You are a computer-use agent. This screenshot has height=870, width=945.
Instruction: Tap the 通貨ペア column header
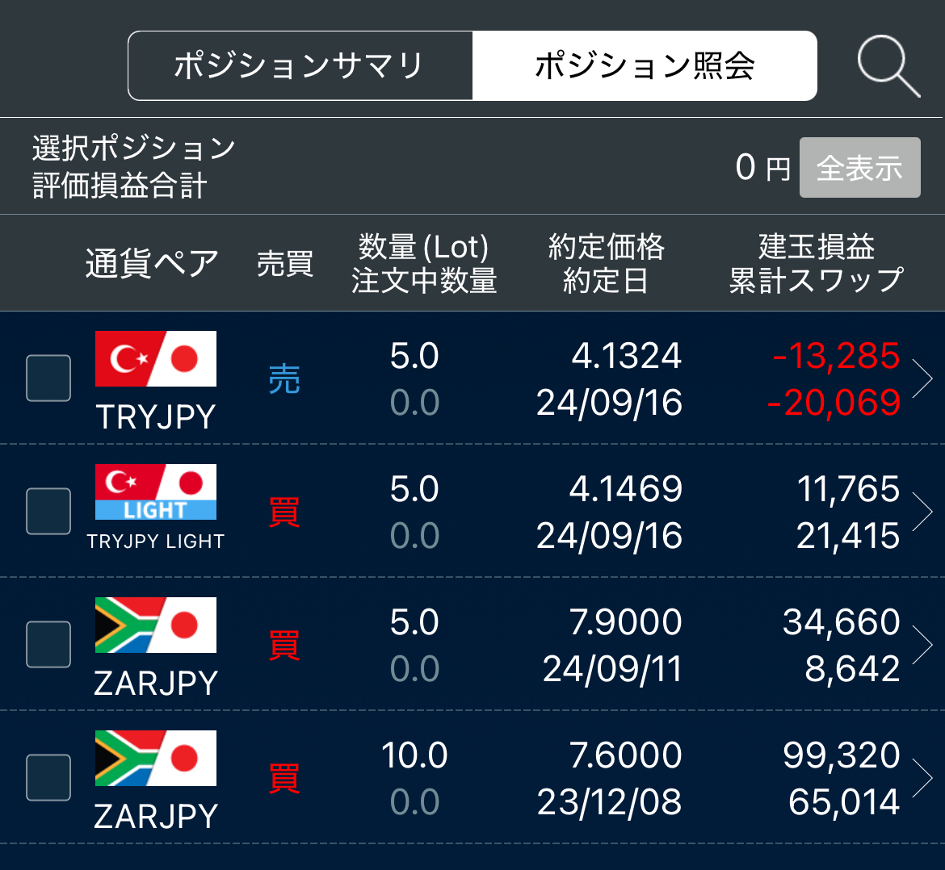152,263
